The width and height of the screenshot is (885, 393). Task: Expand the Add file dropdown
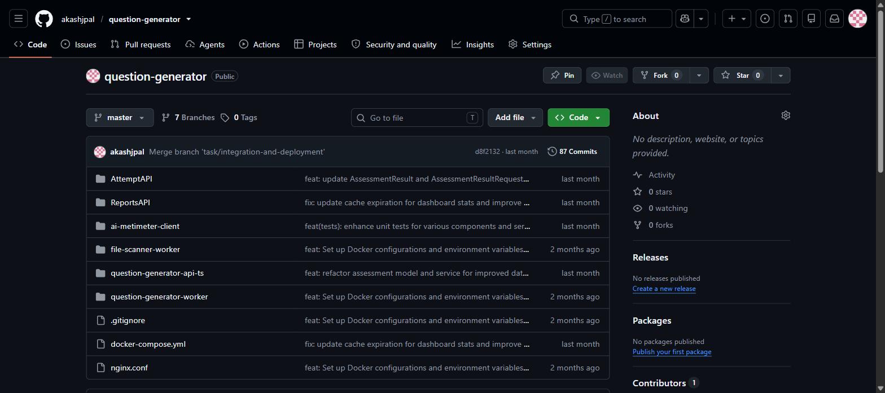515,117
